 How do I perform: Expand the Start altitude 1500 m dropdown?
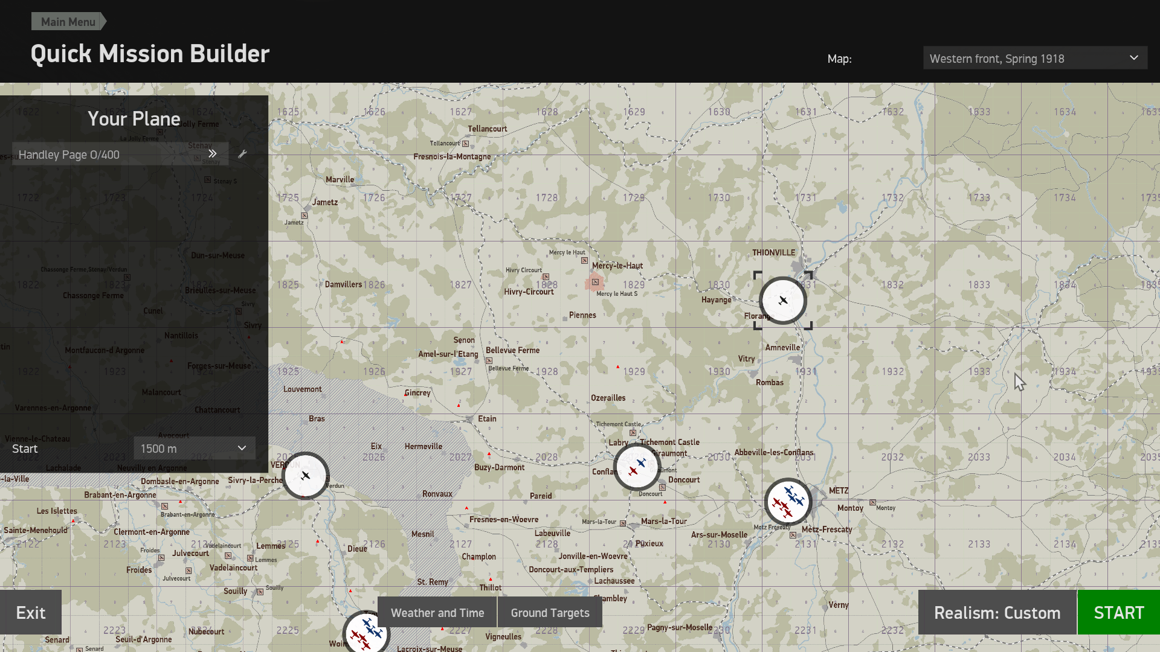coord(194,449)
